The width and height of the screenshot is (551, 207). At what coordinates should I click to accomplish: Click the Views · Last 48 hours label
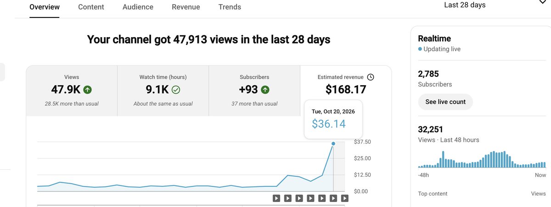click(x=449, y=140)
